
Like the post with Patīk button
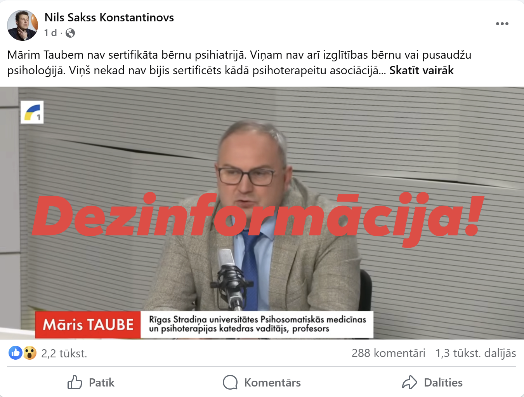click(x=91, y=382)
